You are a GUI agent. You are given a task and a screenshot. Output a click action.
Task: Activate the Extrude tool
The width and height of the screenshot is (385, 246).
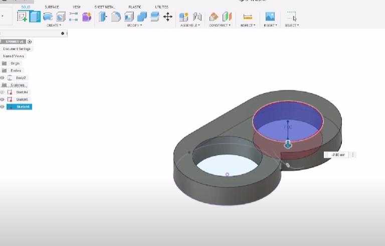[x=35, y=17]
